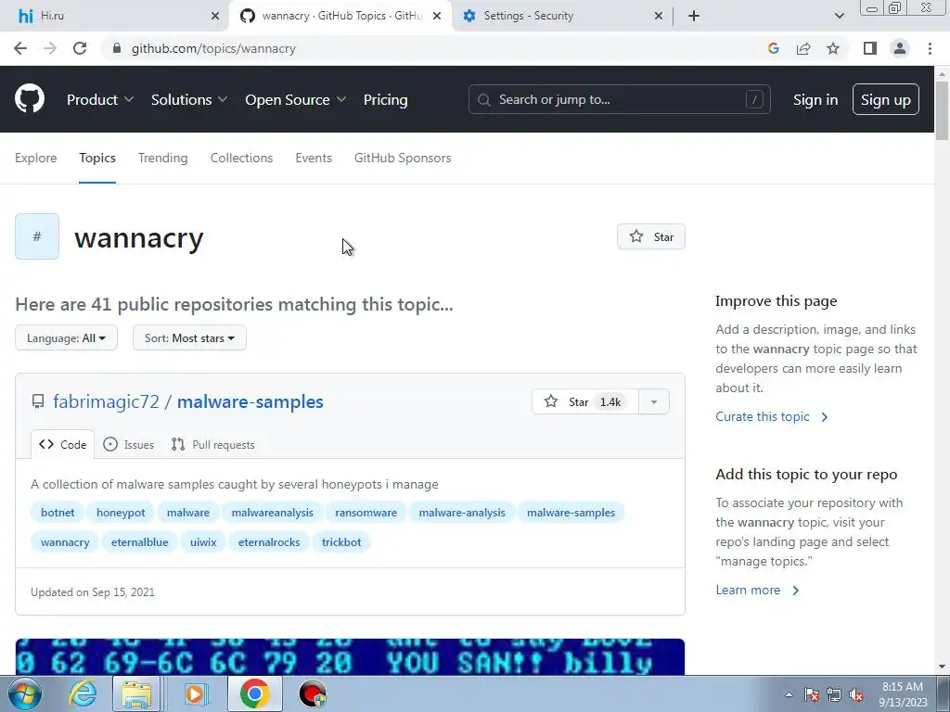950x712 pixels.
Task: Open a new tab with plus icon
Action: click(x=694, y=16)
